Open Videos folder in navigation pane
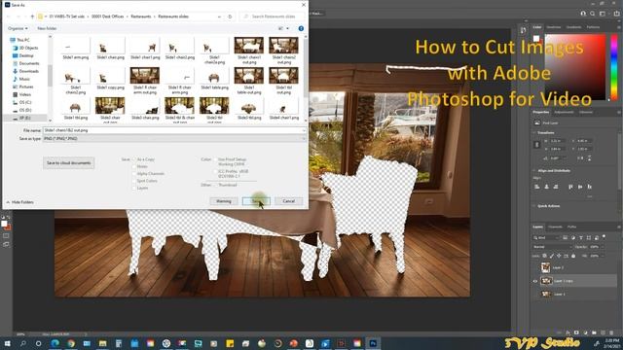Viewport: 623px width, 350px height. (x=22, y=94)
